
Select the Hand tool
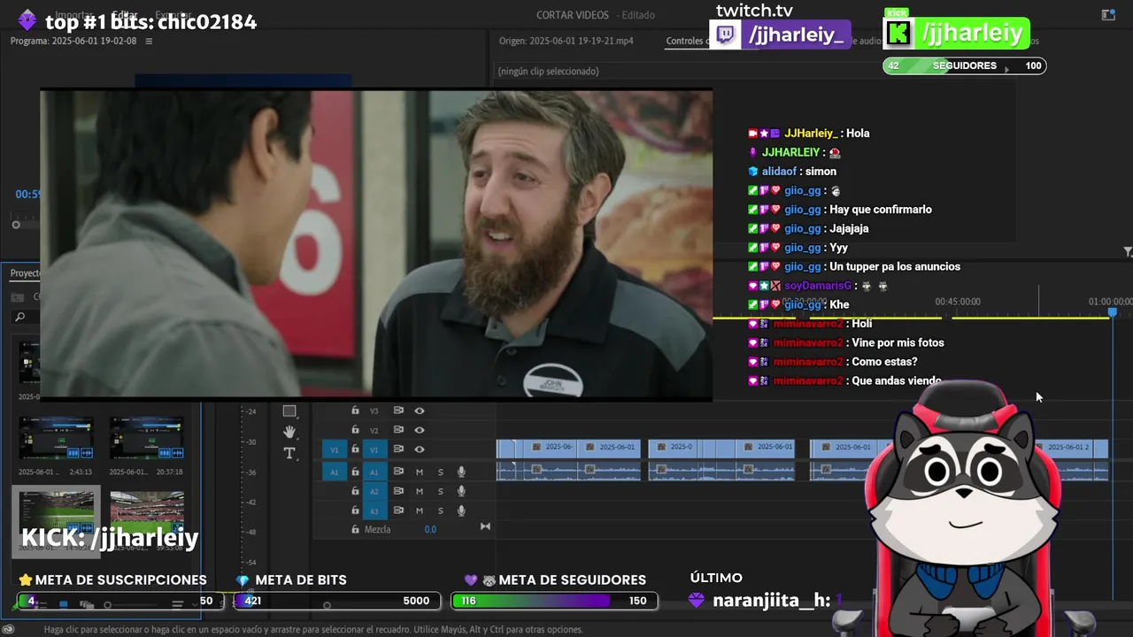pyautogui.click(x=289, y=432)
